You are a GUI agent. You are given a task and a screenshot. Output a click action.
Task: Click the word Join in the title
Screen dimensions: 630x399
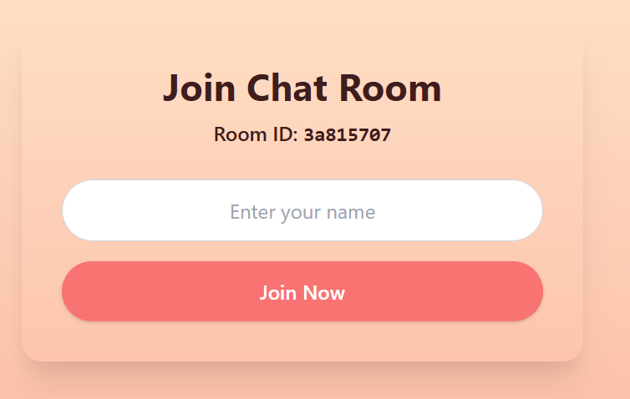[x=199, y=88]
